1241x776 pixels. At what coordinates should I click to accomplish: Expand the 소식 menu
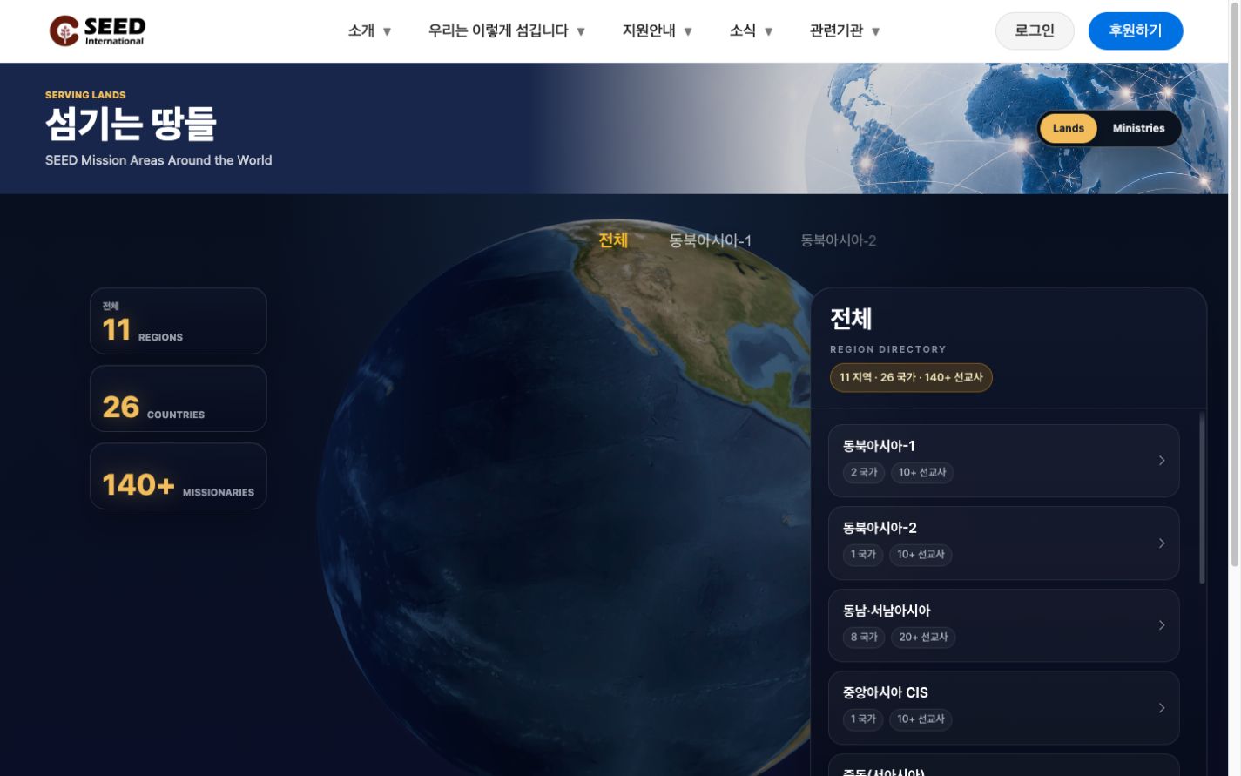(751, 30)
